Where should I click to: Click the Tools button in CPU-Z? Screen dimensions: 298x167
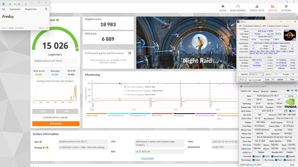(267, 79)
